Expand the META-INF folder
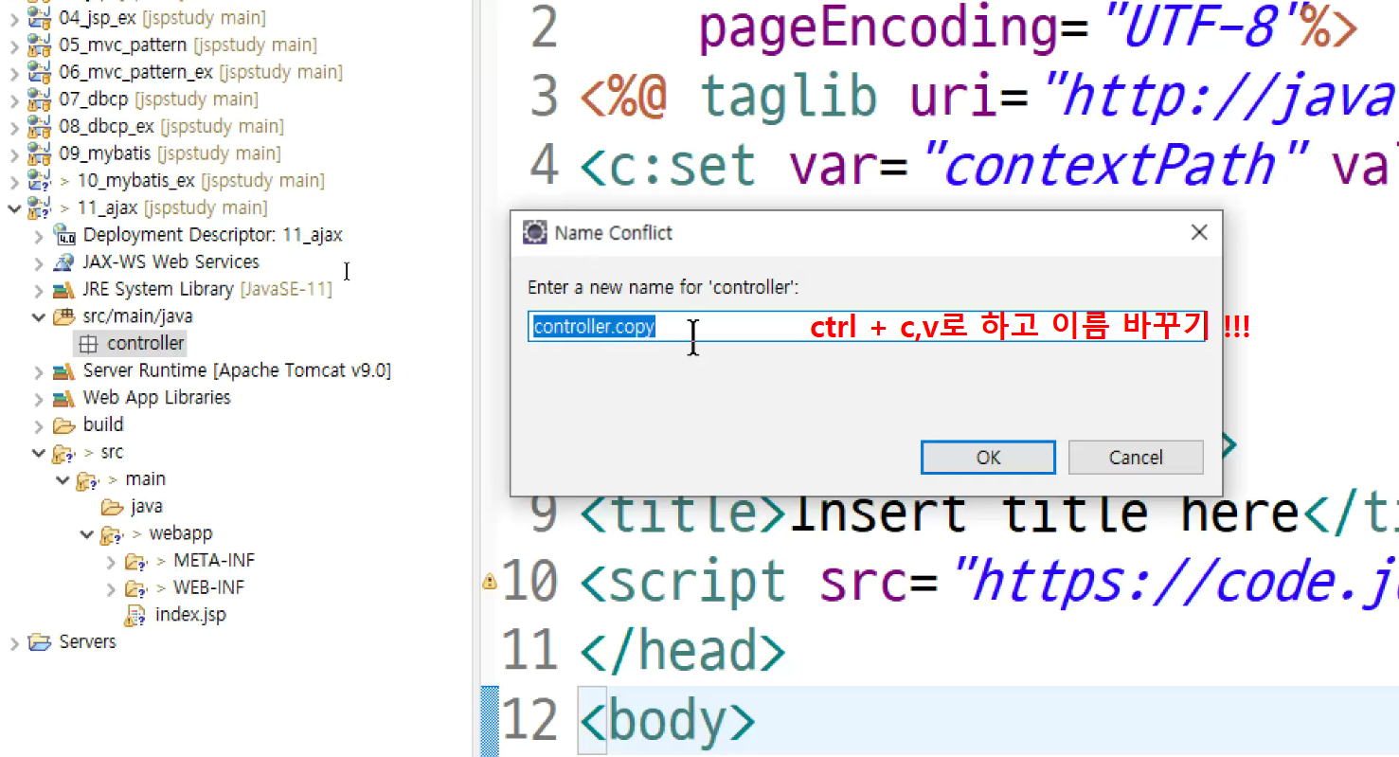The height and width of the screenshot is (757, 1399). click(112, 561)
